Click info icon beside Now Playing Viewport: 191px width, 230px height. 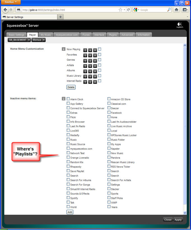[64, 49]
